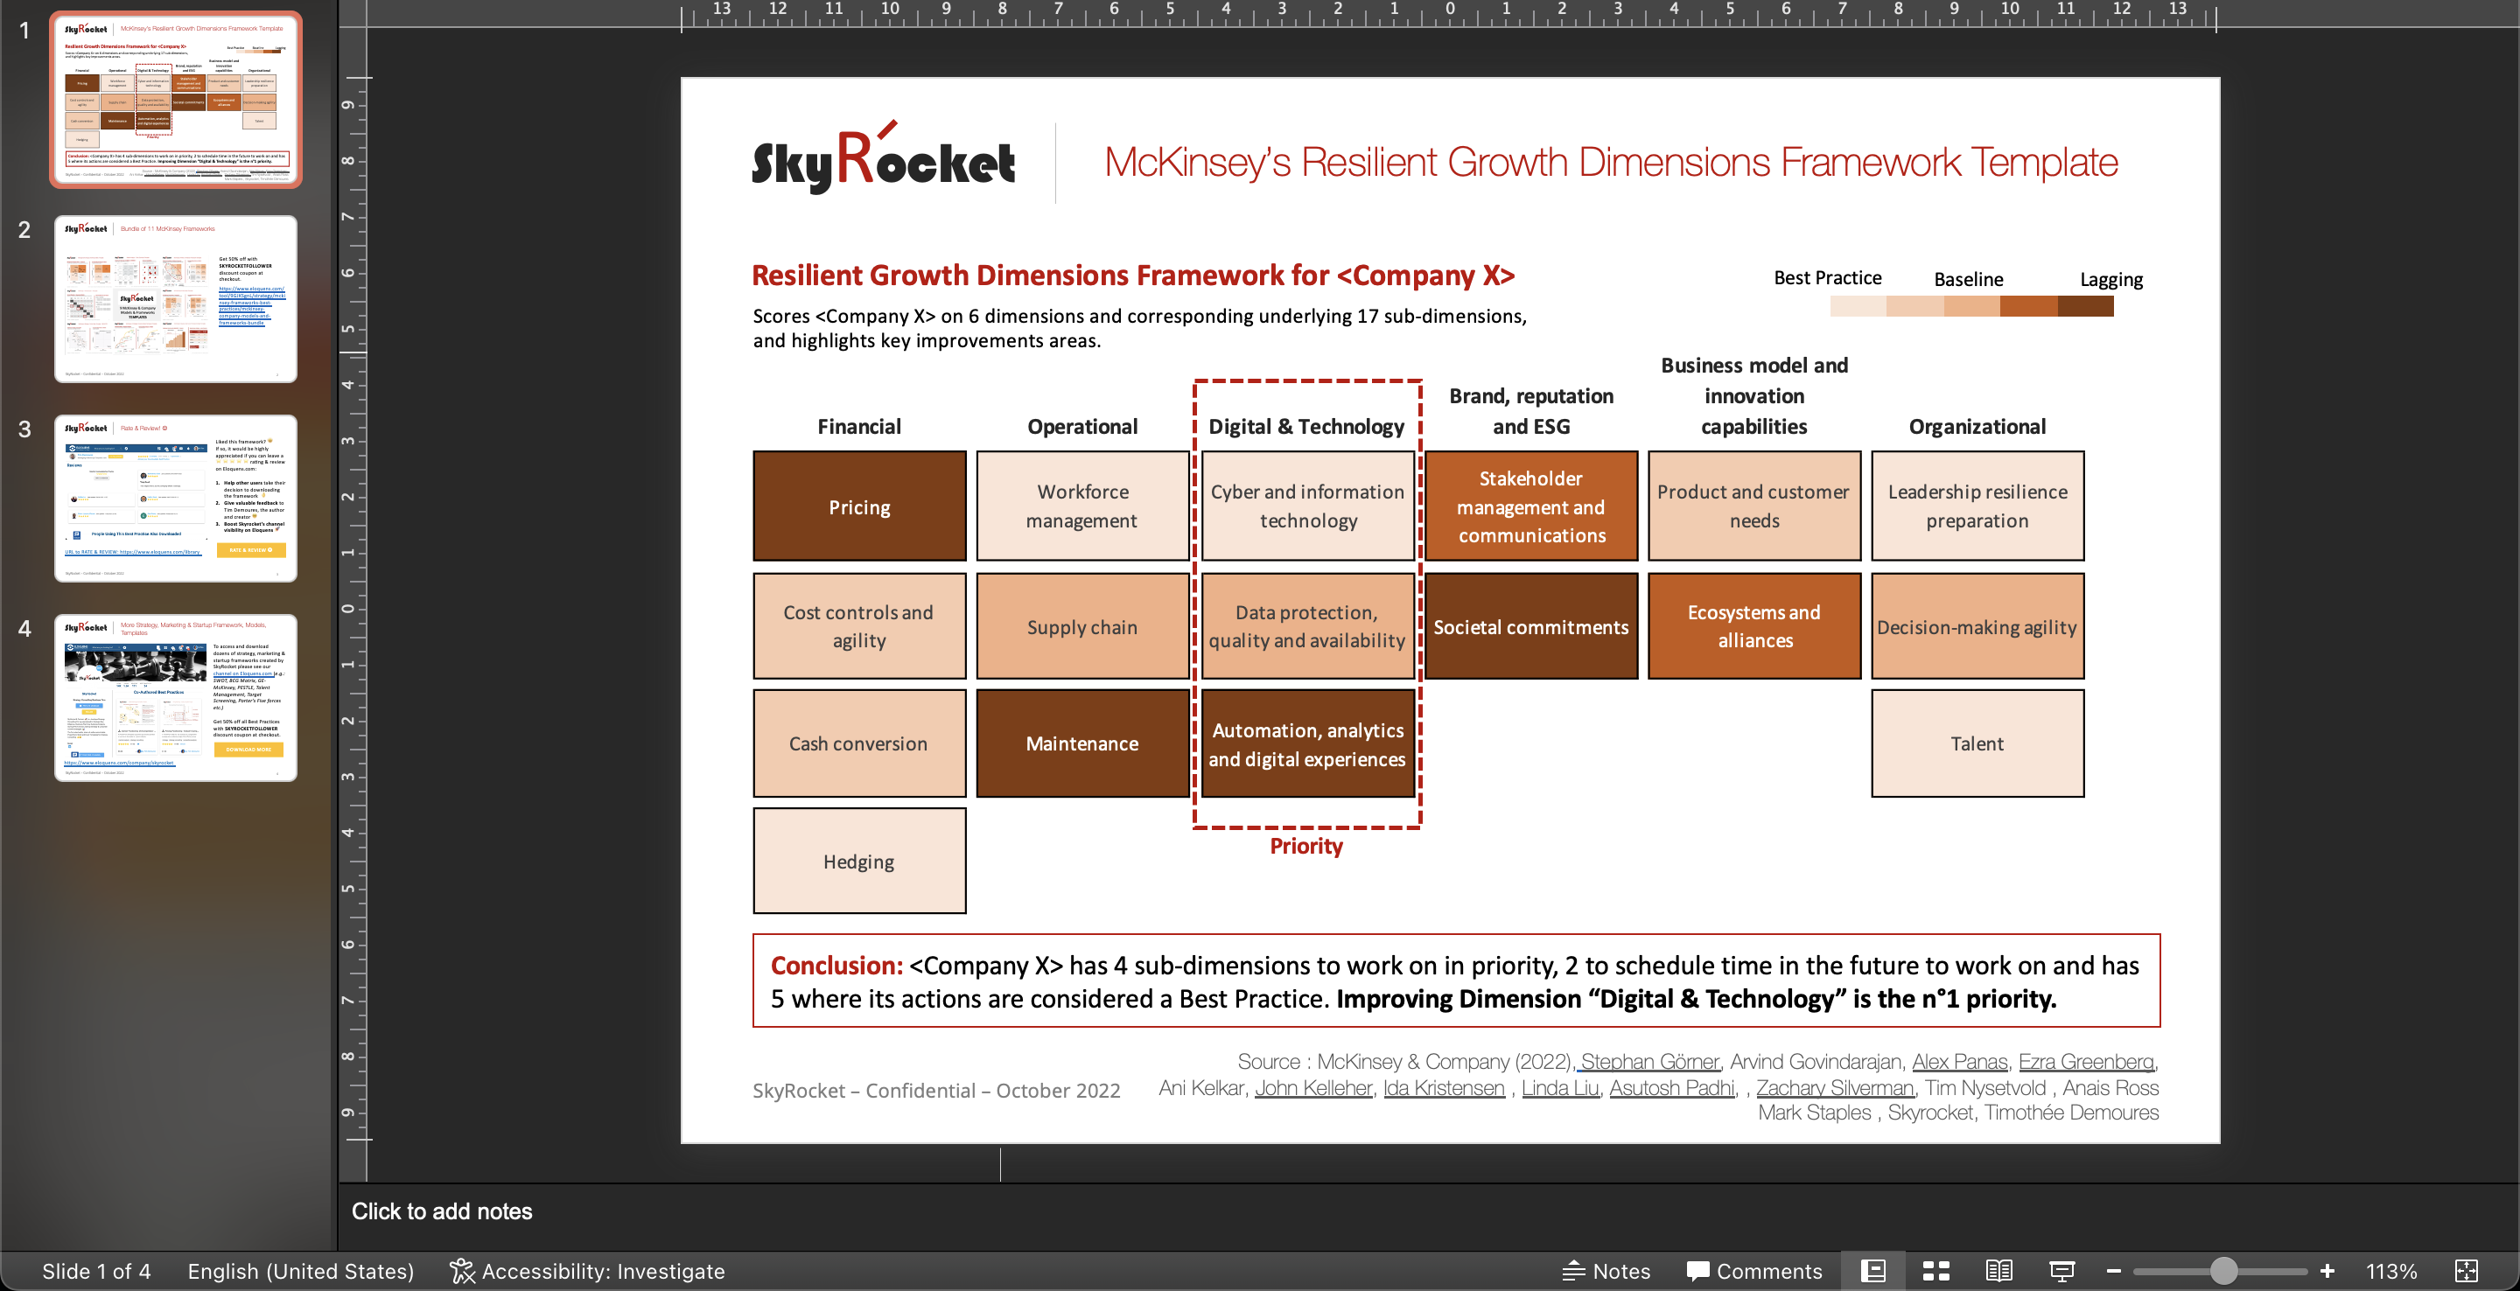Image resolution: width=2520 pixels, height=1291 pixels.
Task: Click the red Priority label
Action: pyautogui.click(x=1306, y=846)
